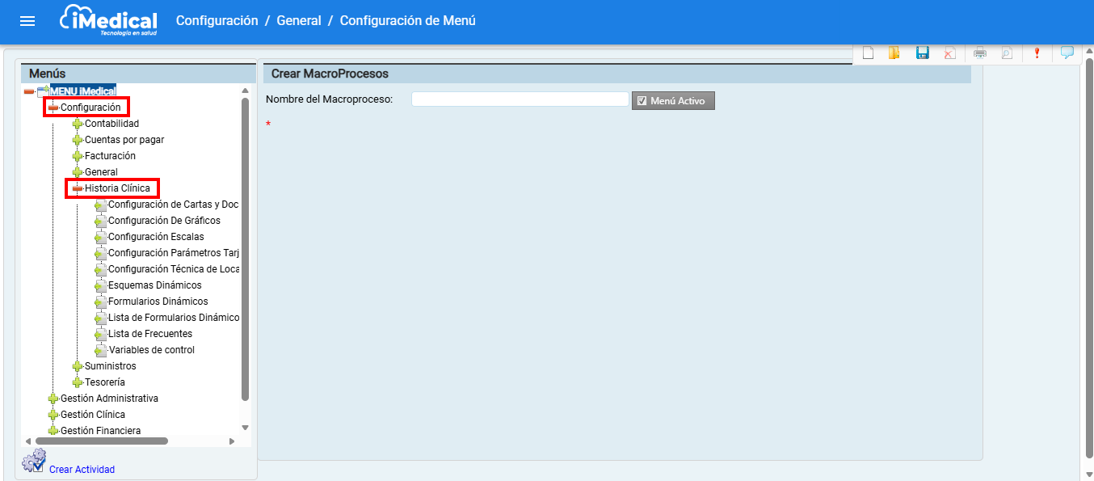Click the Crear Actividad link
The image size is (1094, 481).
click(82, 470)
